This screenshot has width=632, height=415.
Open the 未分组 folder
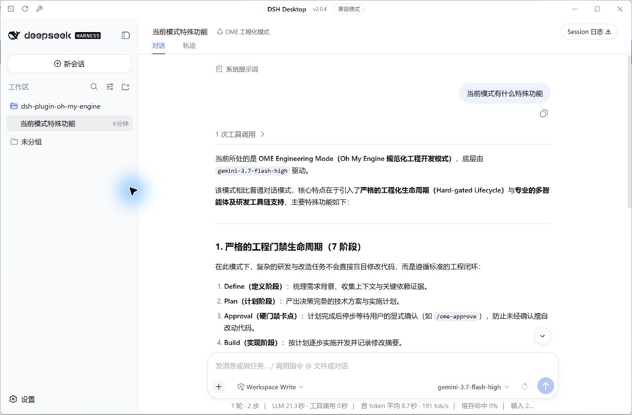click(x=70, y=142)
